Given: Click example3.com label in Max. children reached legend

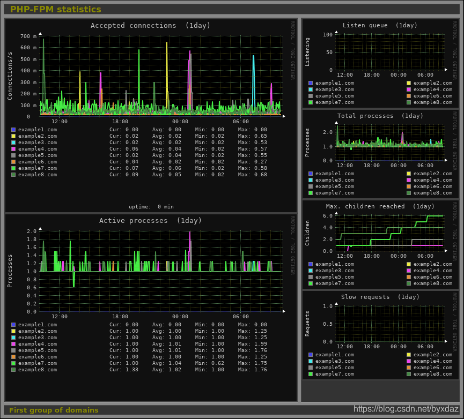Looking at the screenshot, I should tap(335, 271).
